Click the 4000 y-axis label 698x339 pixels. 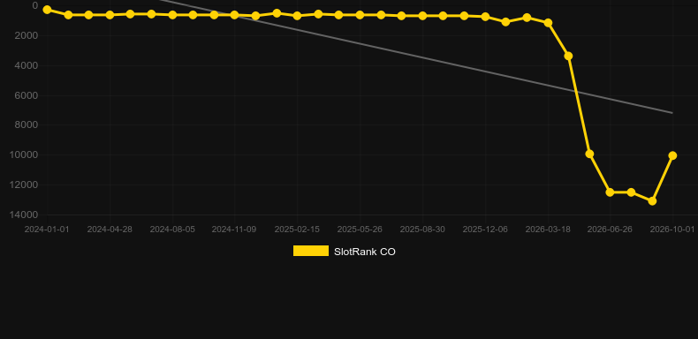27,65
